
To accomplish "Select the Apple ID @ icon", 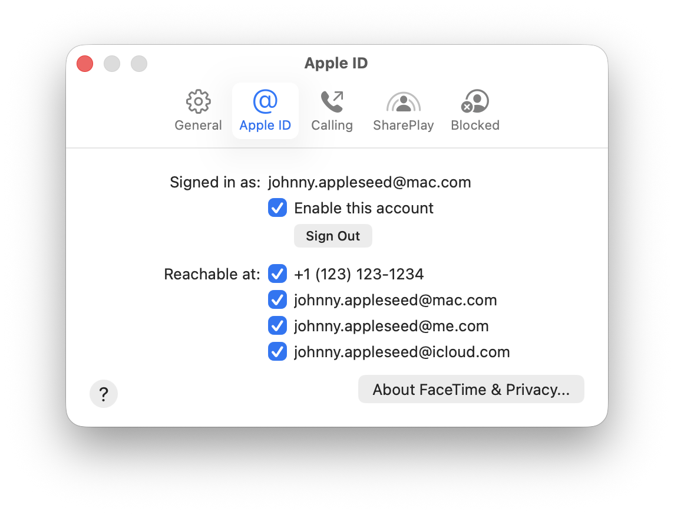I will 265,101.
